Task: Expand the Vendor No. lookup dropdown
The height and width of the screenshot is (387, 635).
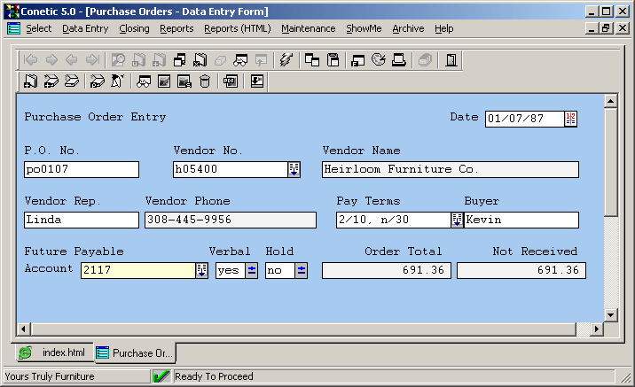Action: pyautogui.click(x=294, y=170)
